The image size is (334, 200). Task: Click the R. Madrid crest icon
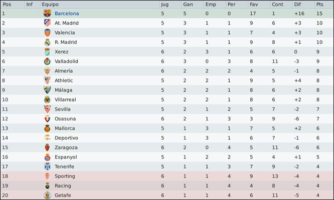47,42
